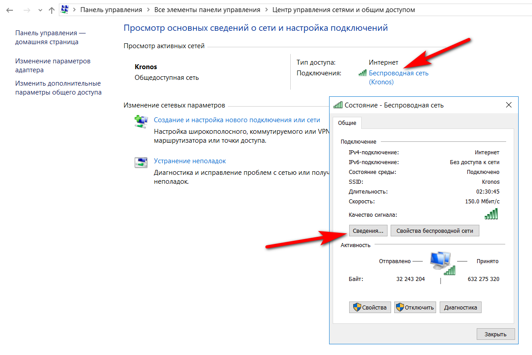532x355 pixels.
Task: Click the network activity computers icon
Action: click(x=442, y=263)
